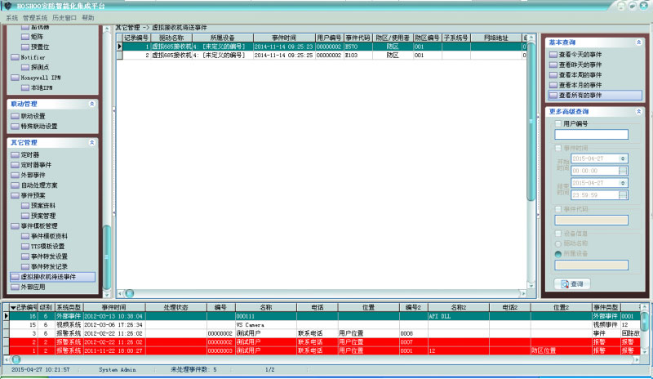Open the 历史窗口 menu
The width and height of the screenshot is (653, 379).
pyautogui.click(x=64, y=16)
